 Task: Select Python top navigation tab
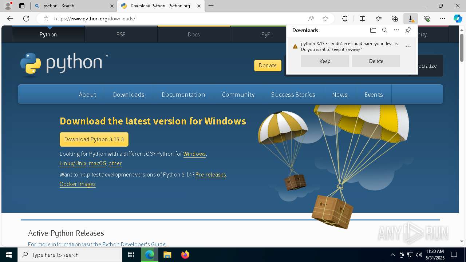tap(48, 34)
